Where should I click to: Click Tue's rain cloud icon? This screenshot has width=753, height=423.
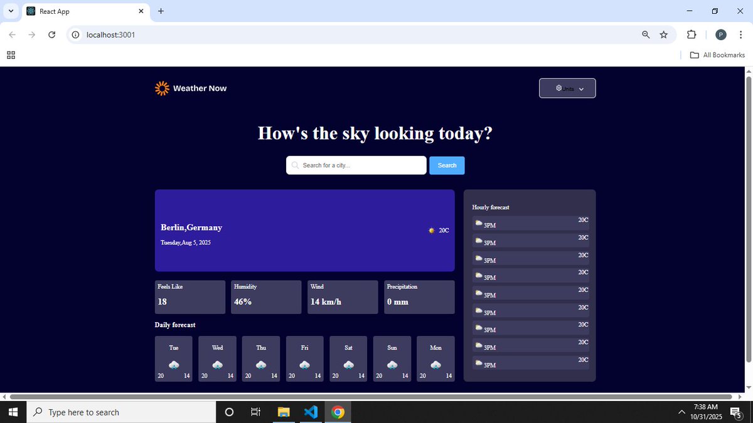pos(174,365)
